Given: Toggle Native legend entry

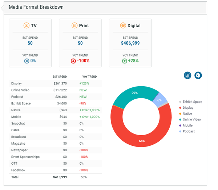Looking at the screenshot, I should pyautogui.click(x=186, y=113).
